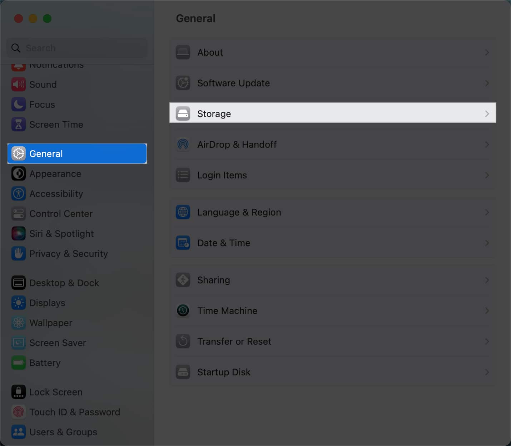Click the Touch ID fingerprint icon
Viewport: 511px width, 446px height.
[19, 412]
